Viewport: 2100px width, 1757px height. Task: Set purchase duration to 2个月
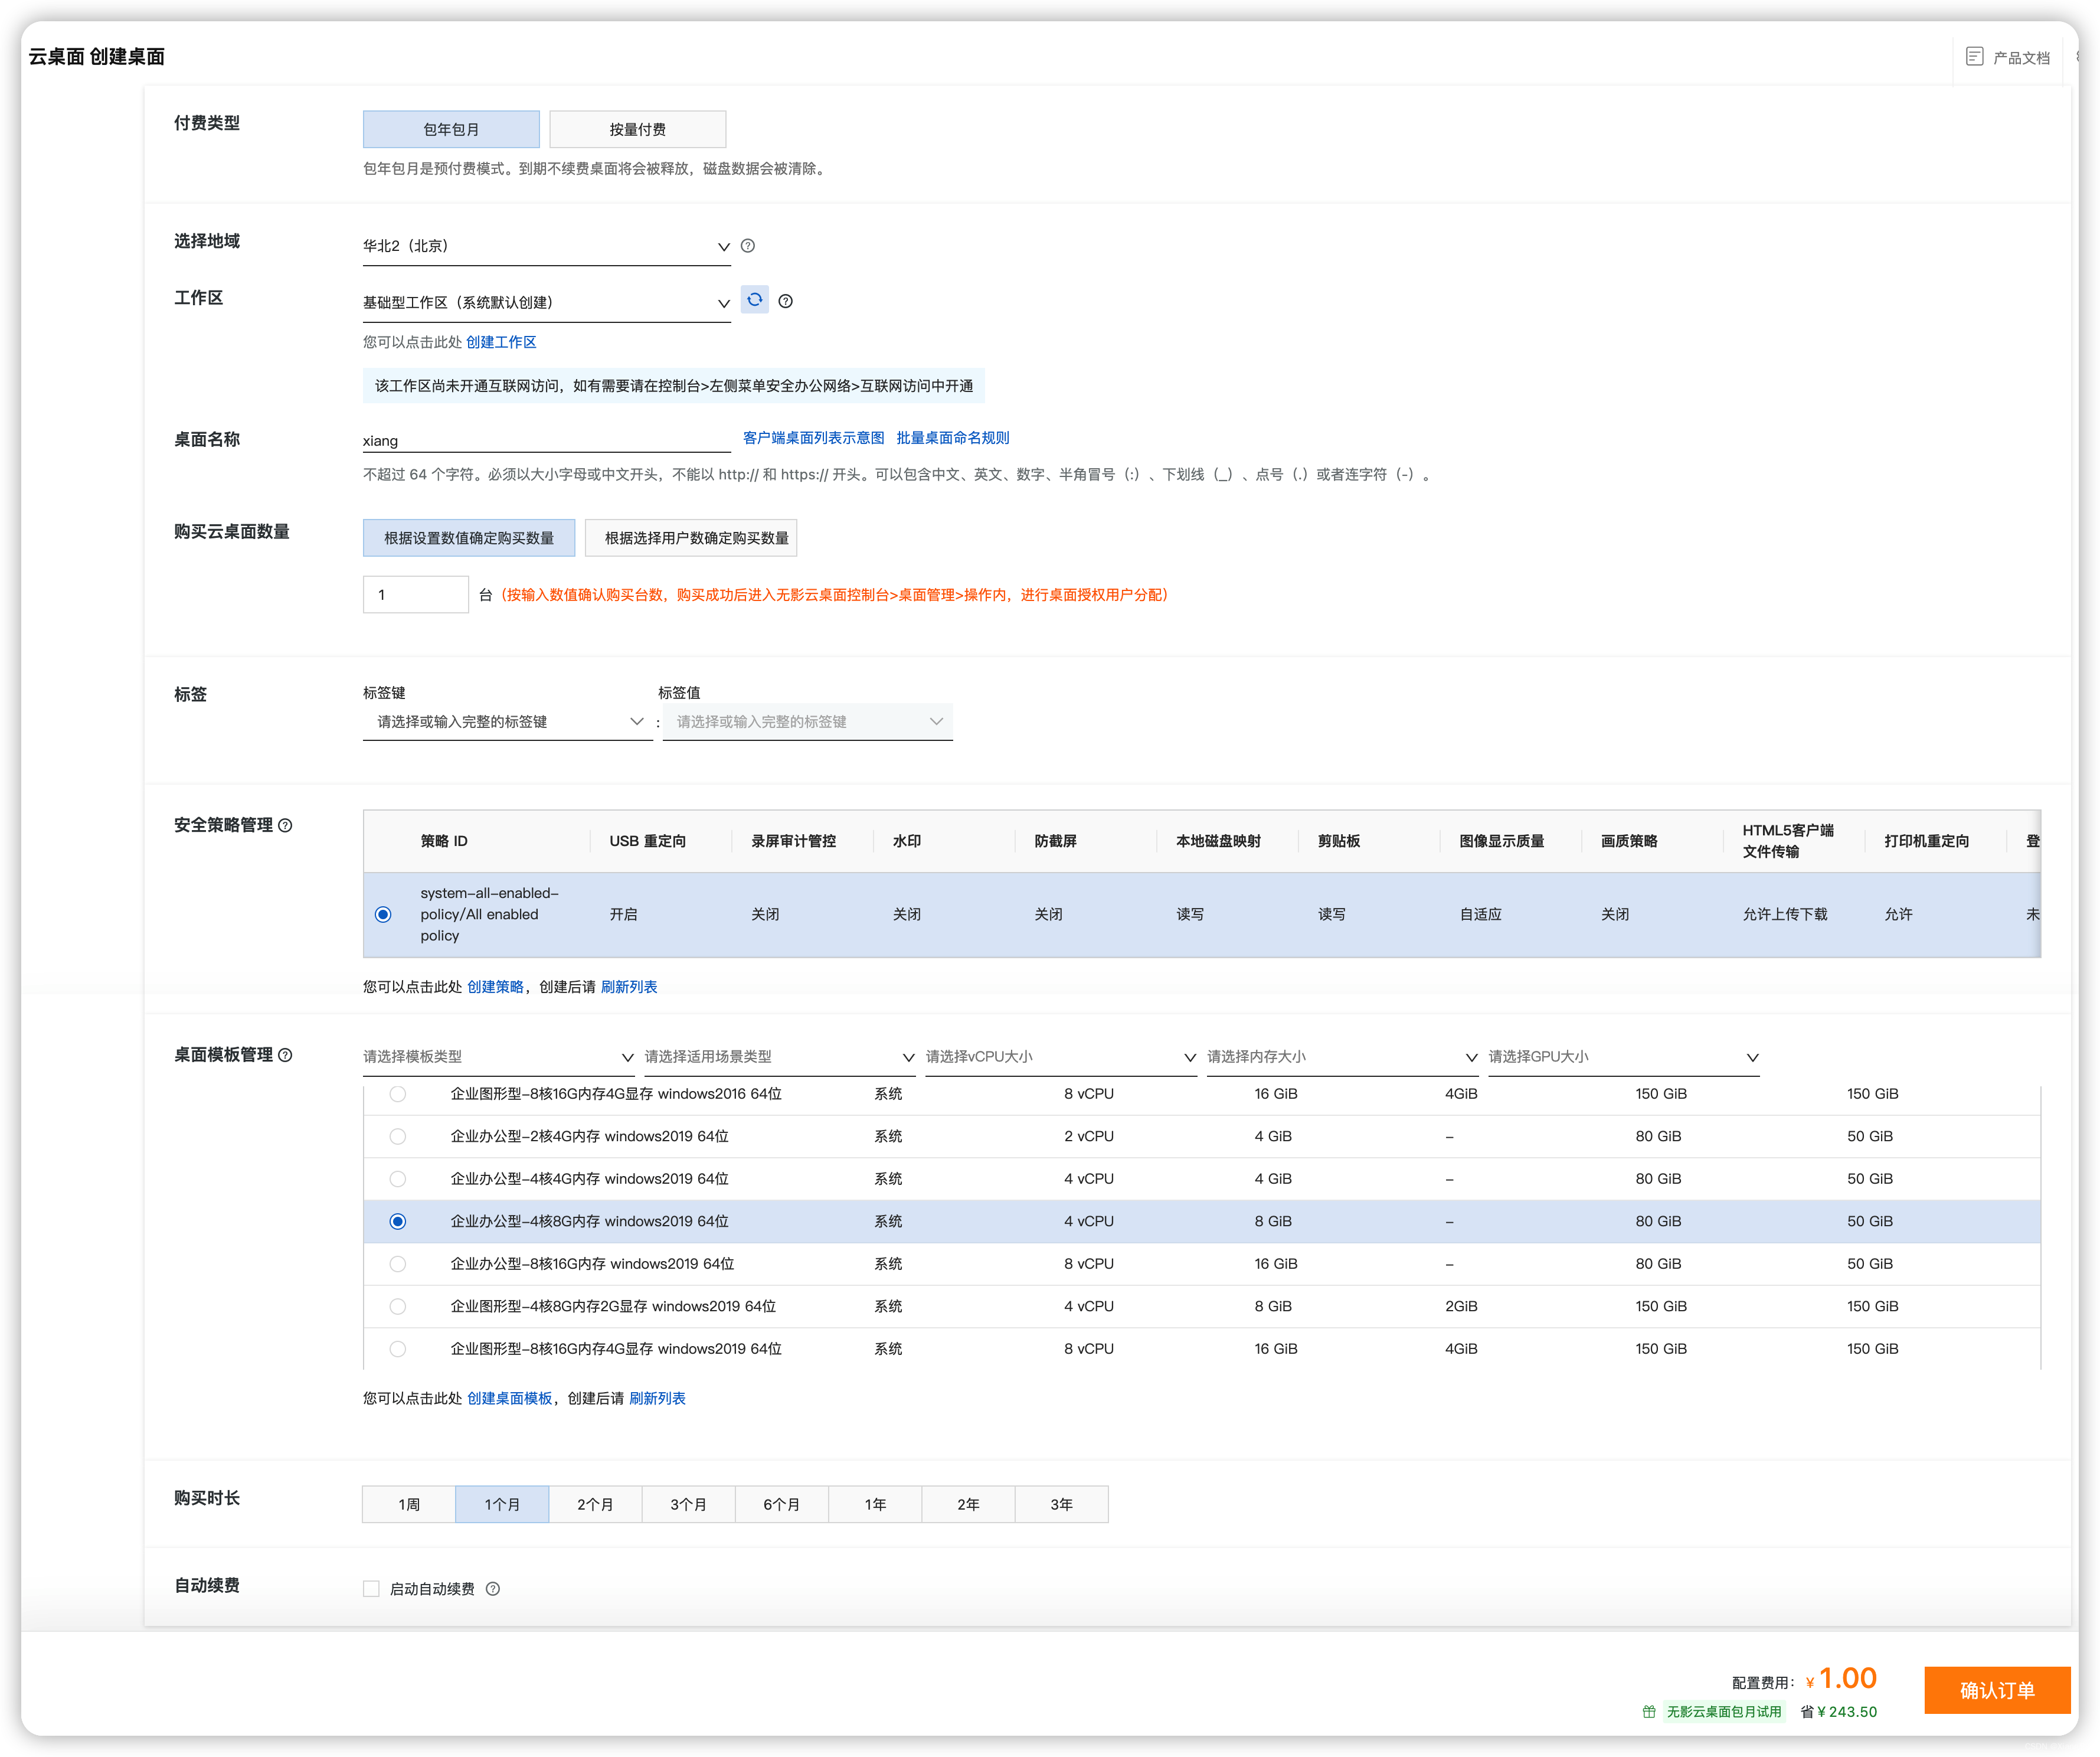[x=595, y=1505]
